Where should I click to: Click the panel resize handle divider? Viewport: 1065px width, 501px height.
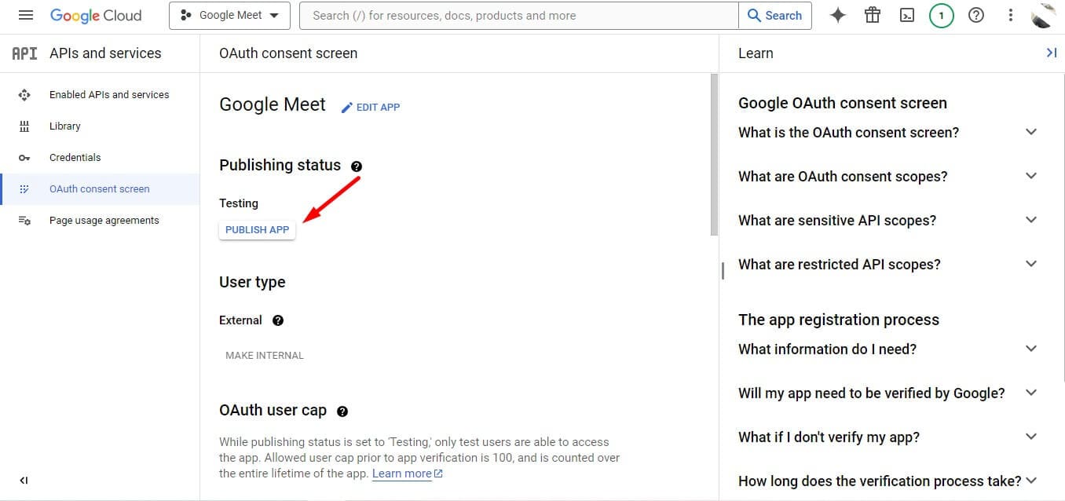[723, 270]
